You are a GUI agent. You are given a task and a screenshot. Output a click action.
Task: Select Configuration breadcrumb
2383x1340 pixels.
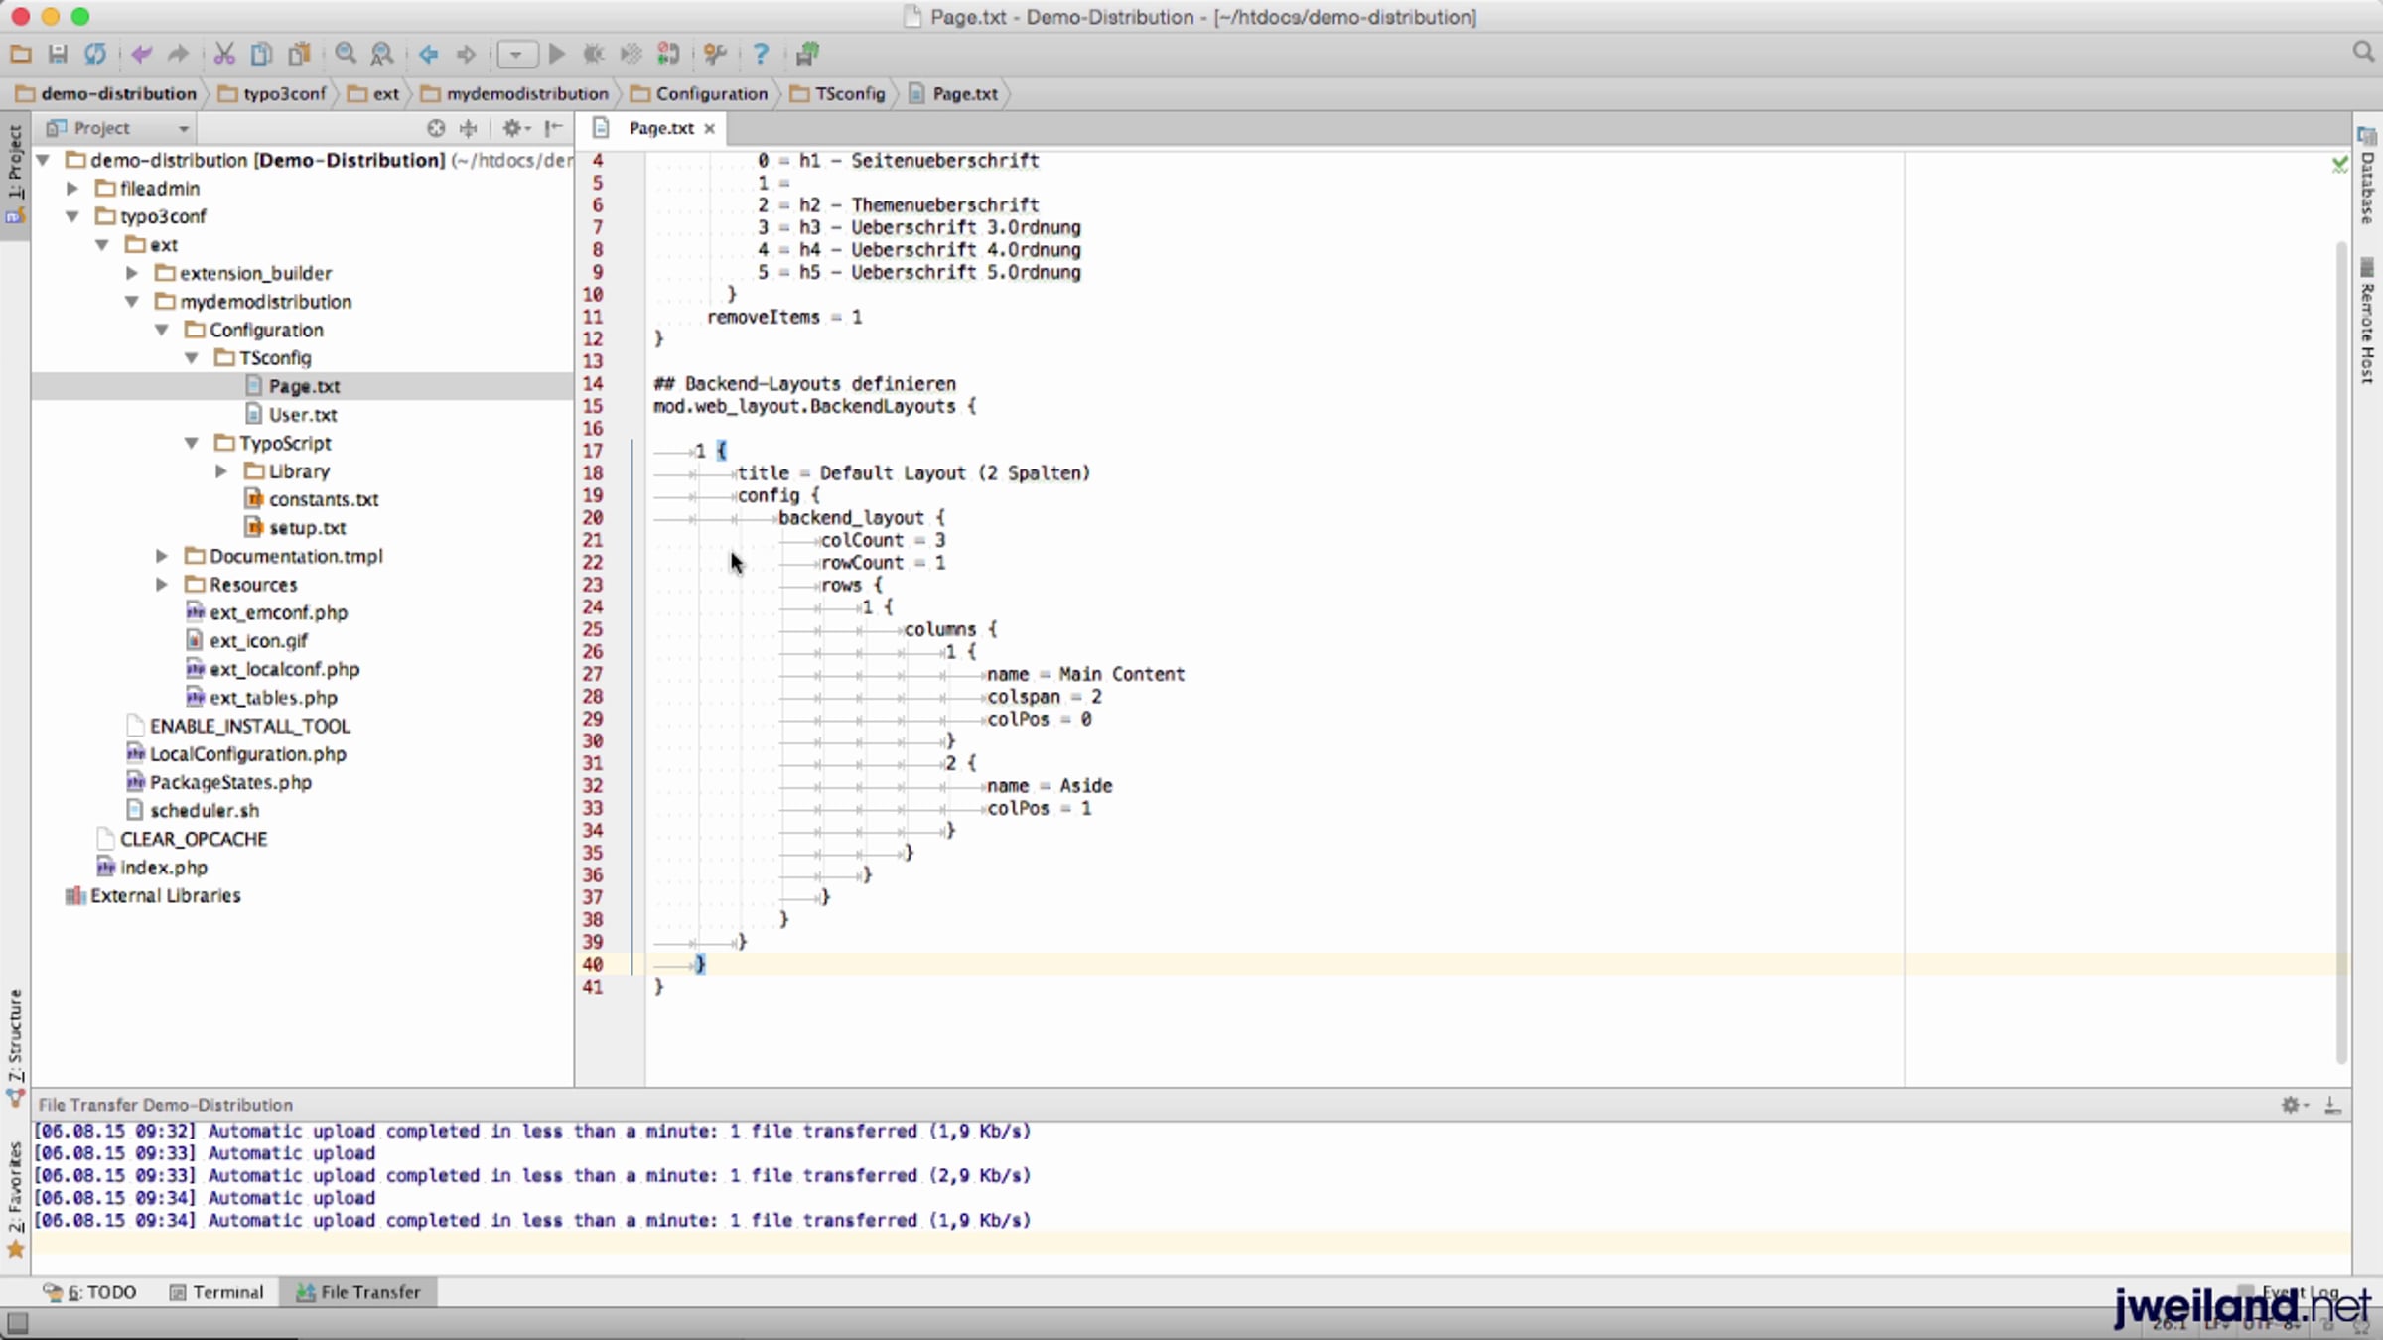tap(699, 93)
